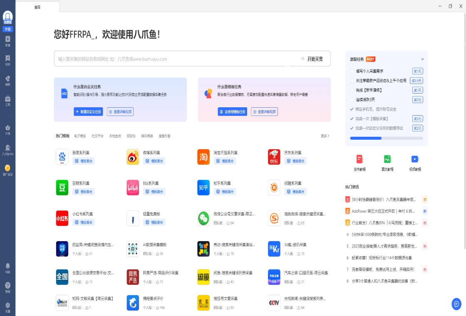The image size is (466, 316).
Task: Click the 新建自定义任务 button
Action: (88, 112)
